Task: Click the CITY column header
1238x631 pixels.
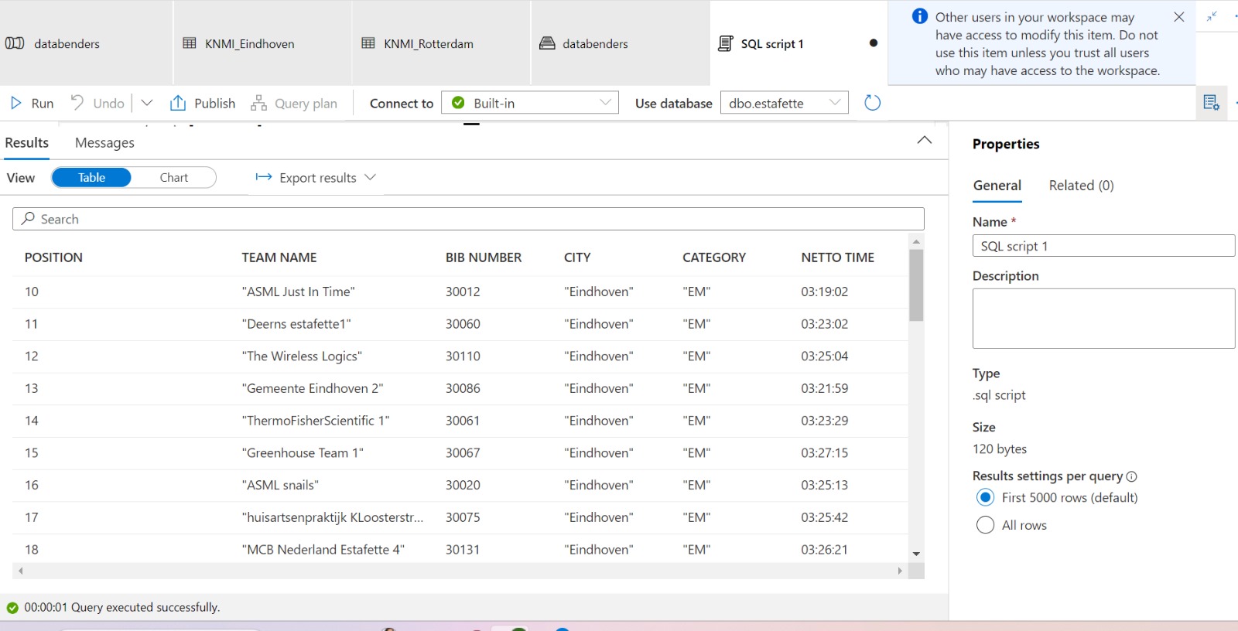Action: (x=577, y=258)
